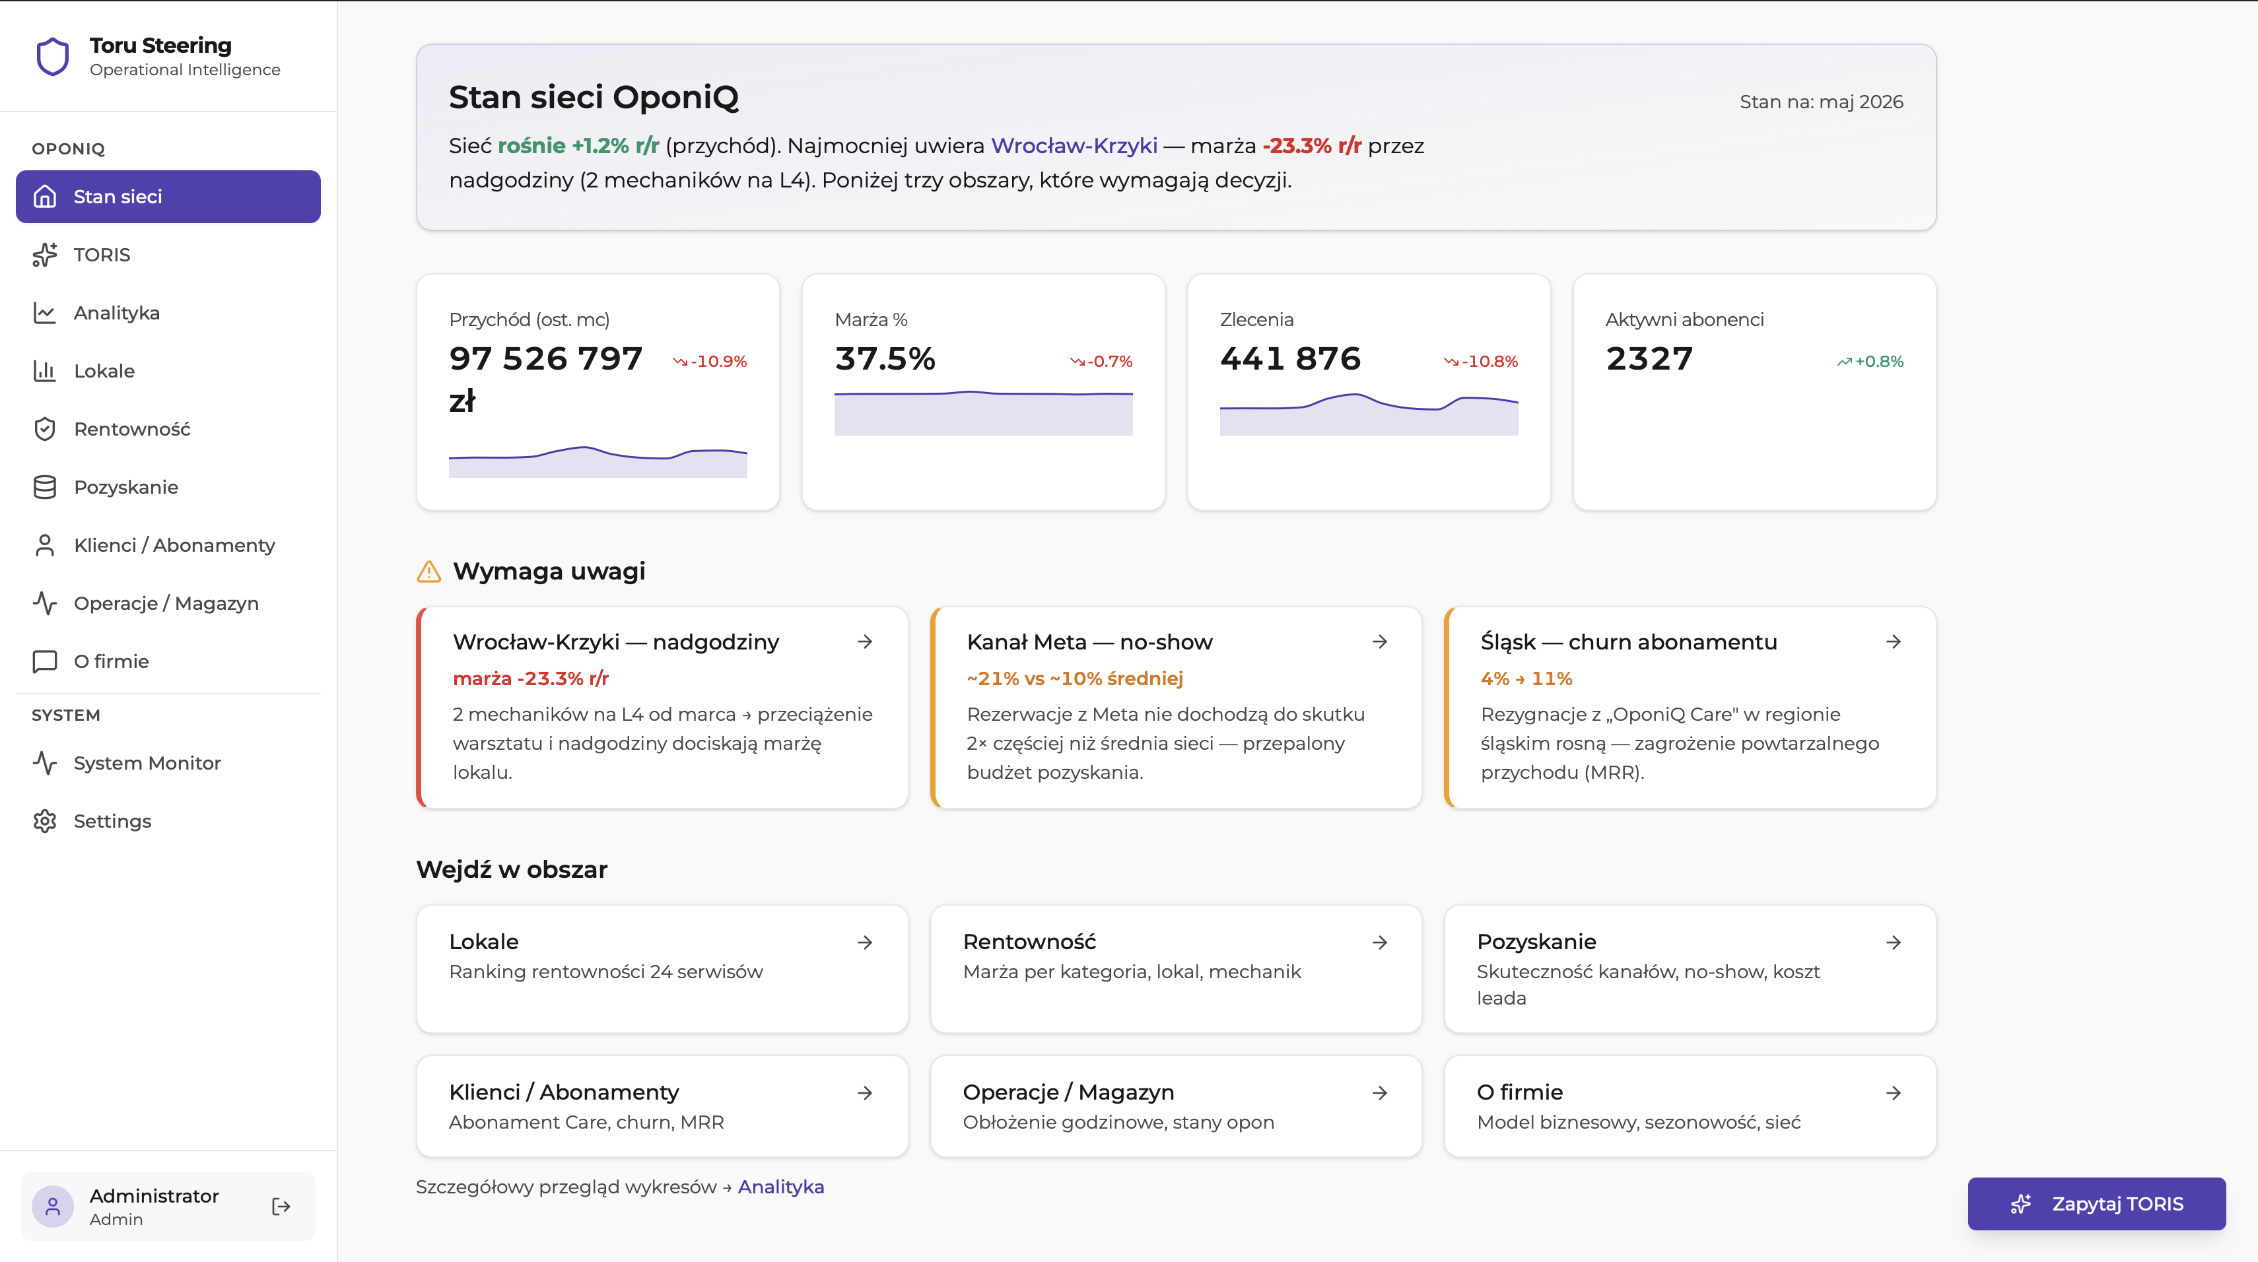Click the arrow on the Lokale area card

(x=865, y=942)
